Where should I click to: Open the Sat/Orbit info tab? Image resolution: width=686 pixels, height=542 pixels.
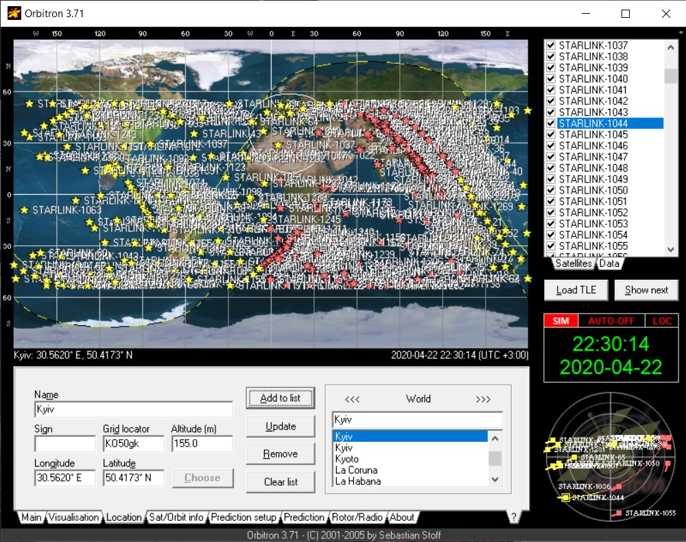click(176, 517)
